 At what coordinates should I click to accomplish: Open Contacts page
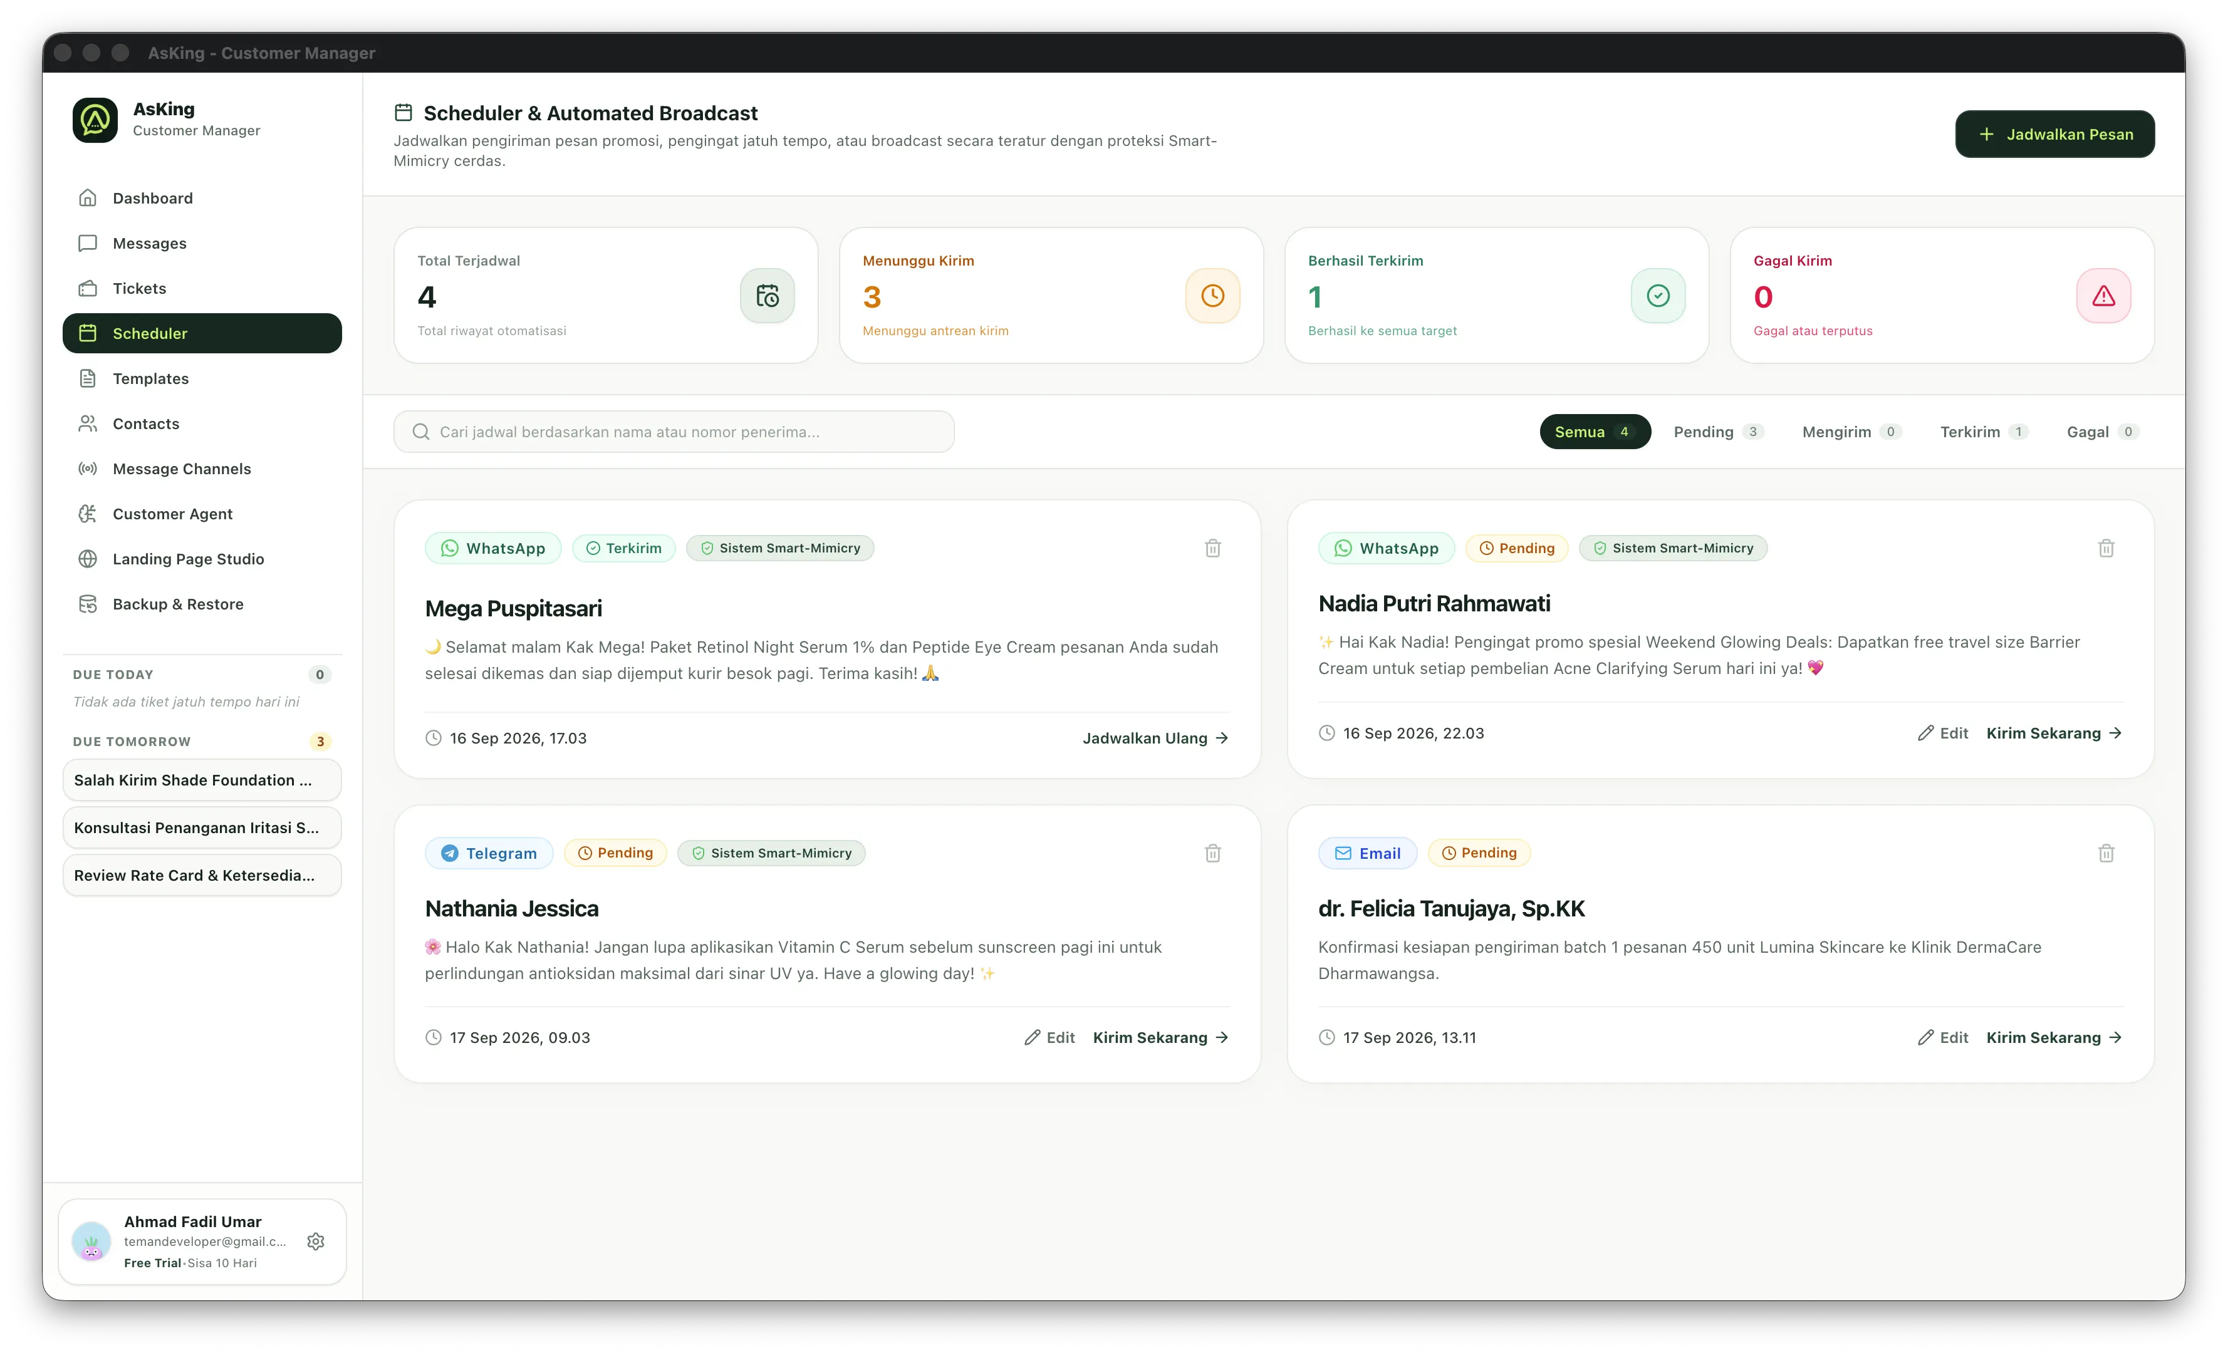[202, 424]
